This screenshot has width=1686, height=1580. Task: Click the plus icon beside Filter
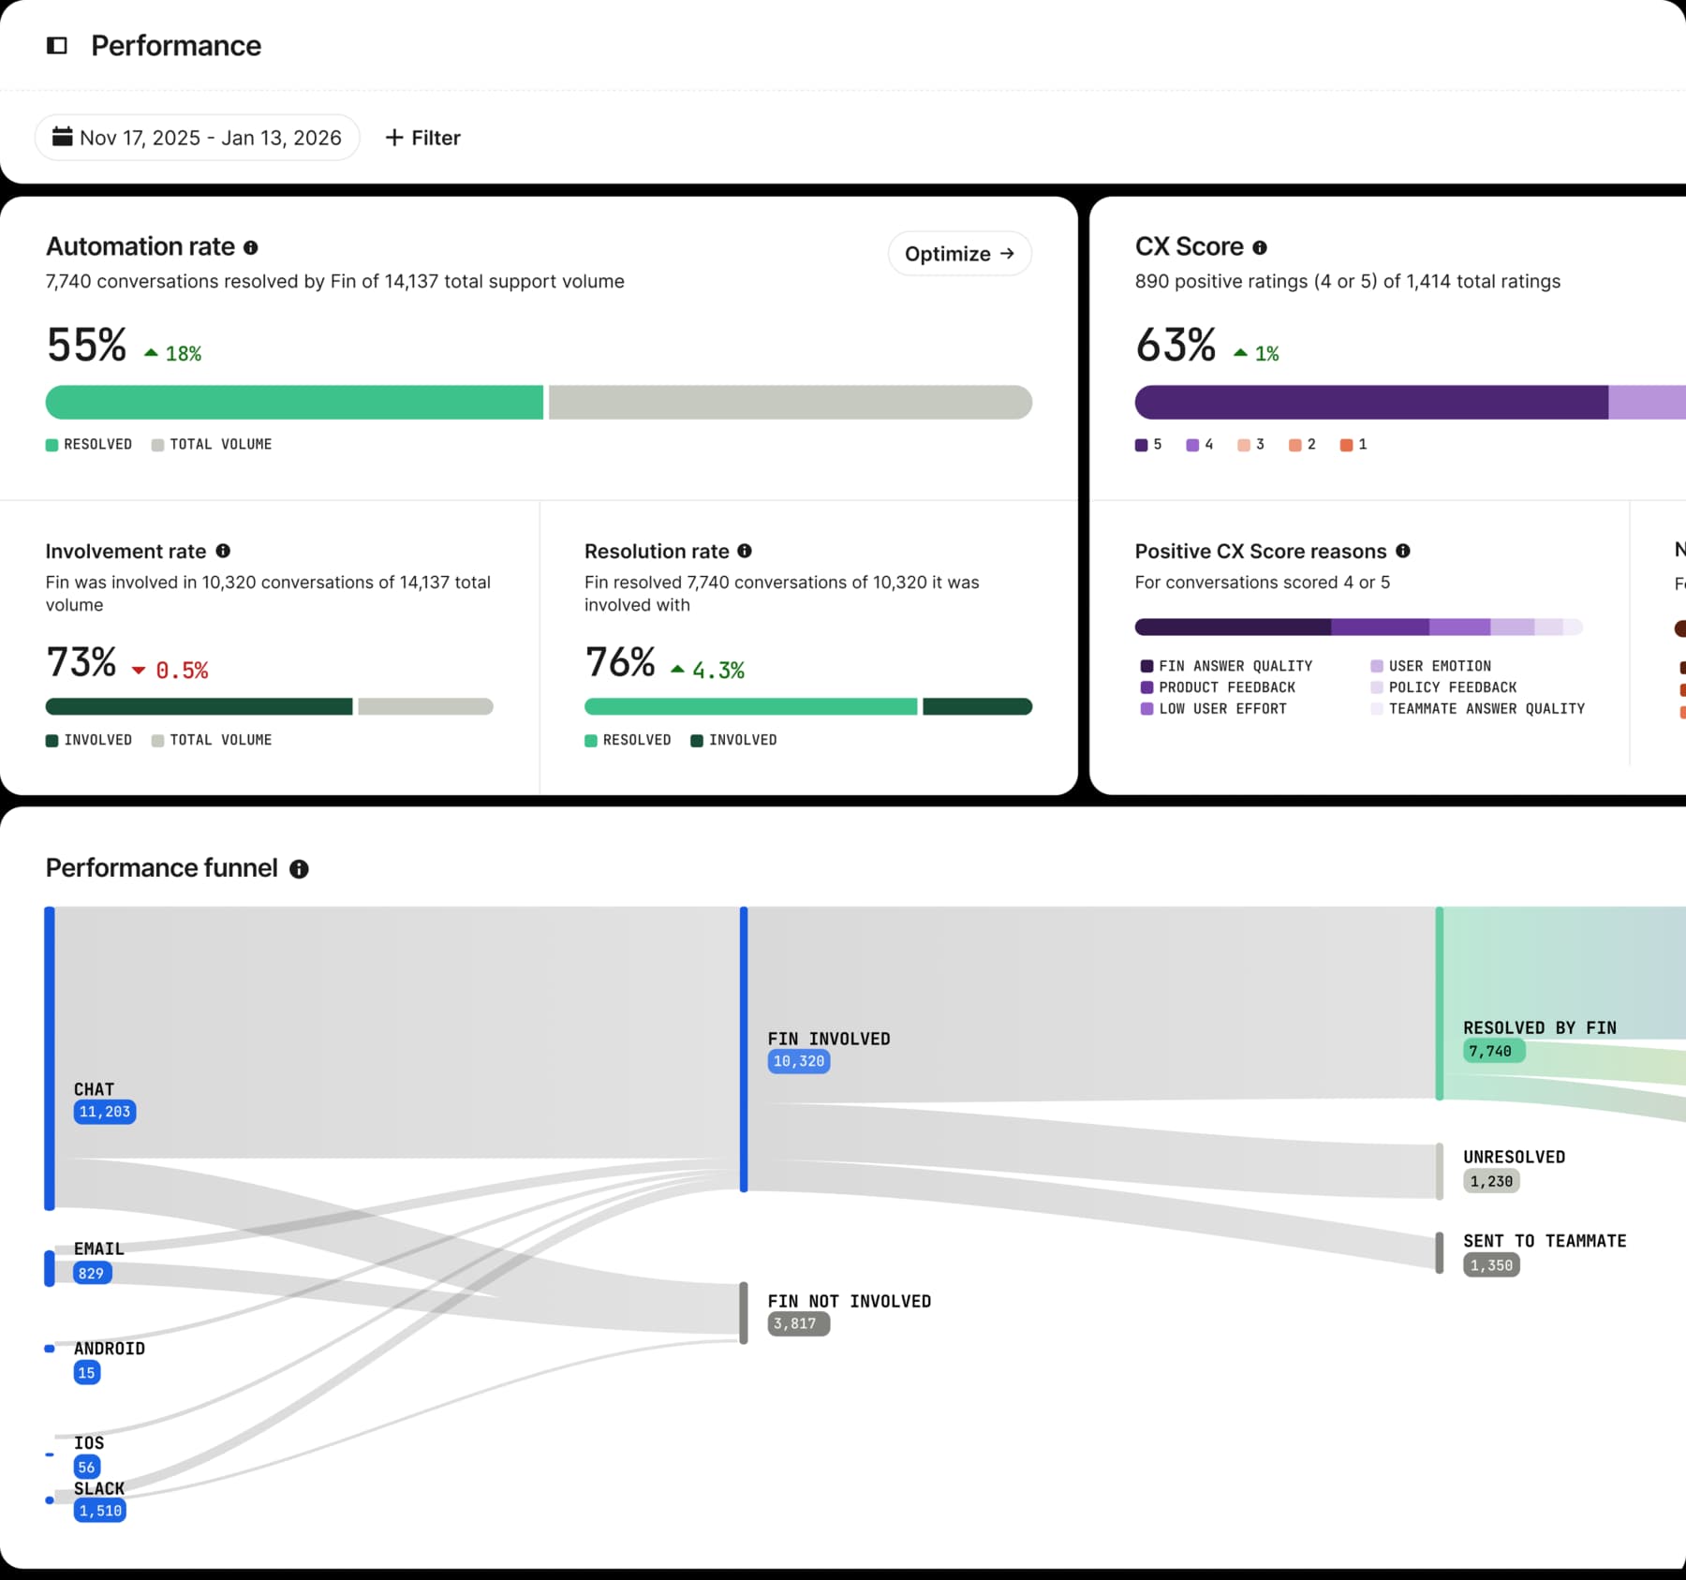[x=394, y=138]
